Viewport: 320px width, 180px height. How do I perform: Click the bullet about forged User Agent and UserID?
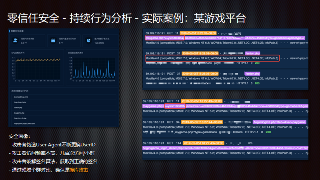pyautogui.click(x=52, y=145)
